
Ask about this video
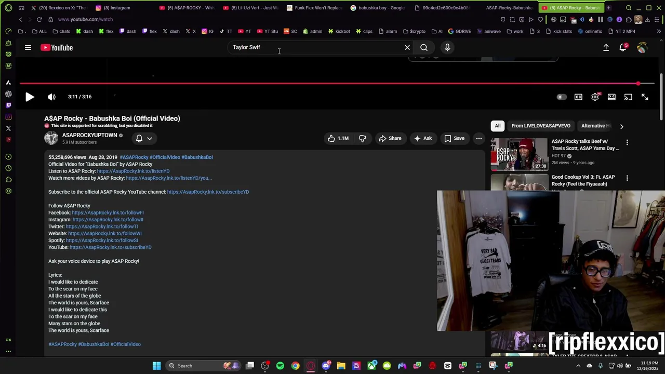[422, 138]
